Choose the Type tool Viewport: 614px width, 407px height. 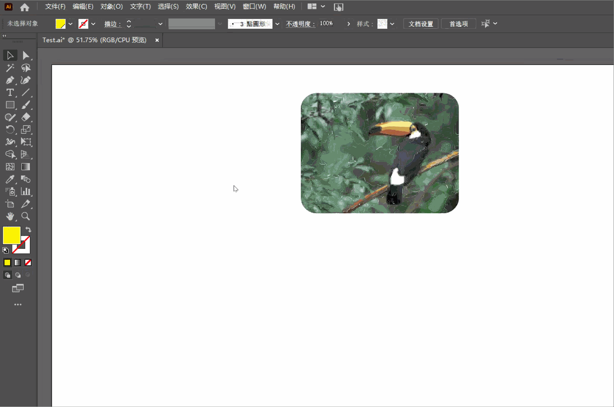click(10, 93)
